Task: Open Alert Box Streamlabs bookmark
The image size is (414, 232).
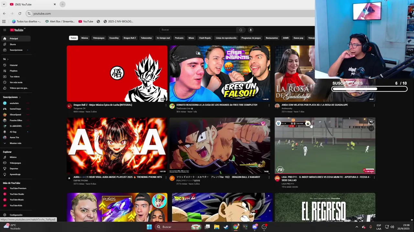Action: click(60, 22)
